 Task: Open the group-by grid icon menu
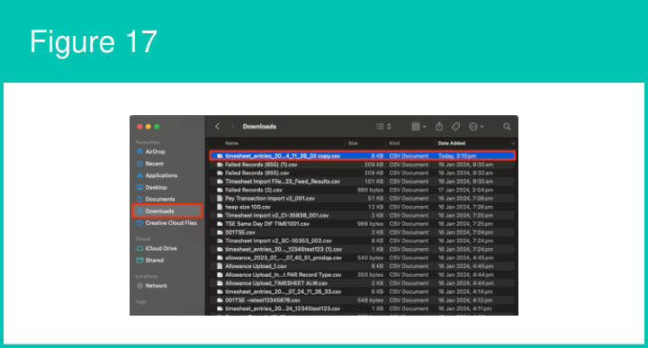tap(418, 127)
